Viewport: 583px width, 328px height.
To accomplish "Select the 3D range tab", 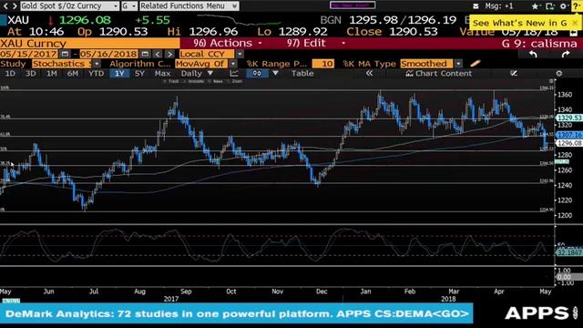I will click(x=30, y=73).
